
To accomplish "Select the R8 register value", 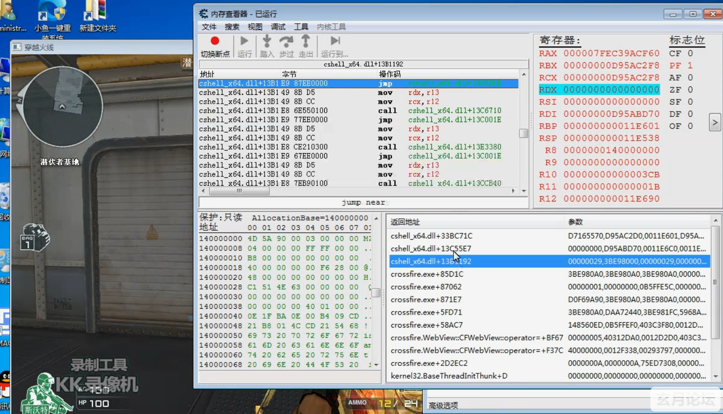I will coord(611,150).
